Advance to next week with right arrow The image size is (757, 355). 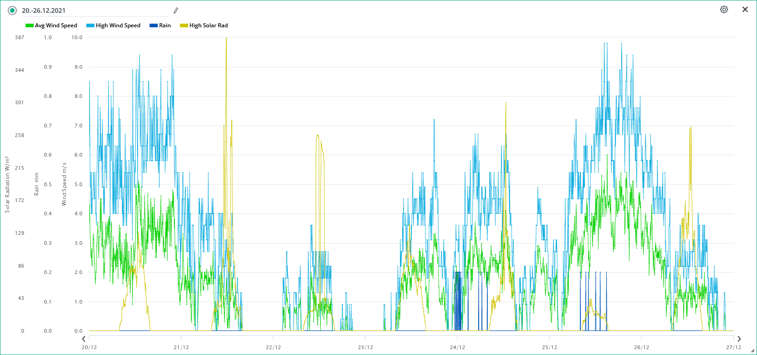point(739,339)
